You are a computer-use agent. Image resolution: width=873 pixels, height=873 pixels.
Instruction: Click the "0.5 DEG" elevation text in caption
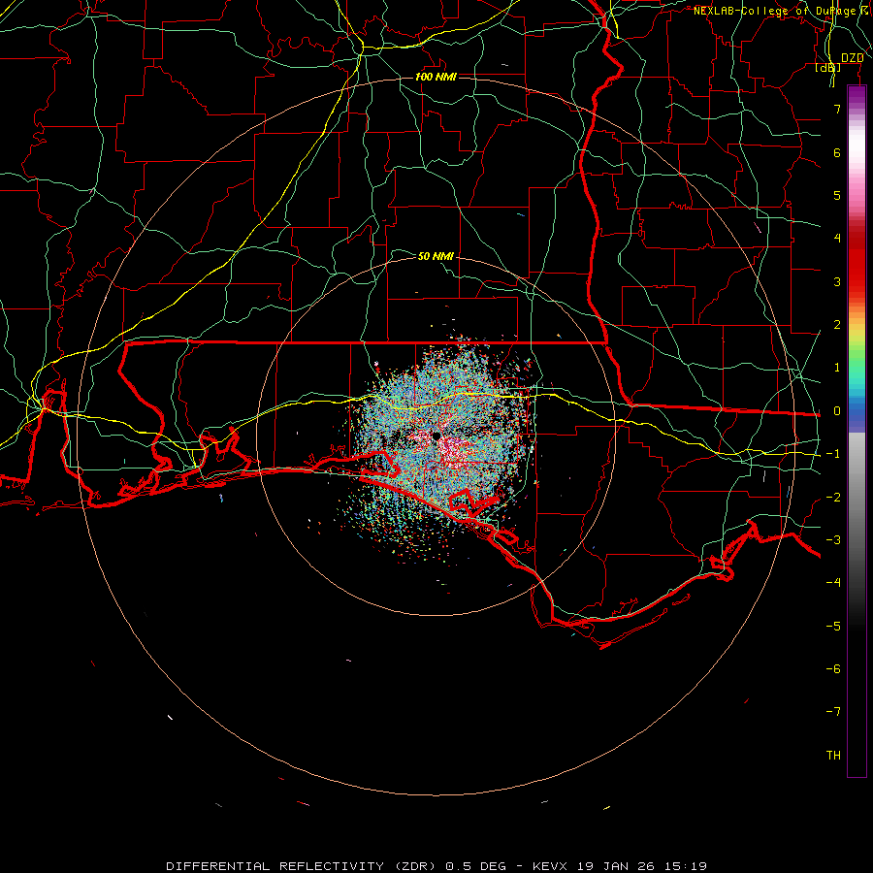(x=476, y=866)
